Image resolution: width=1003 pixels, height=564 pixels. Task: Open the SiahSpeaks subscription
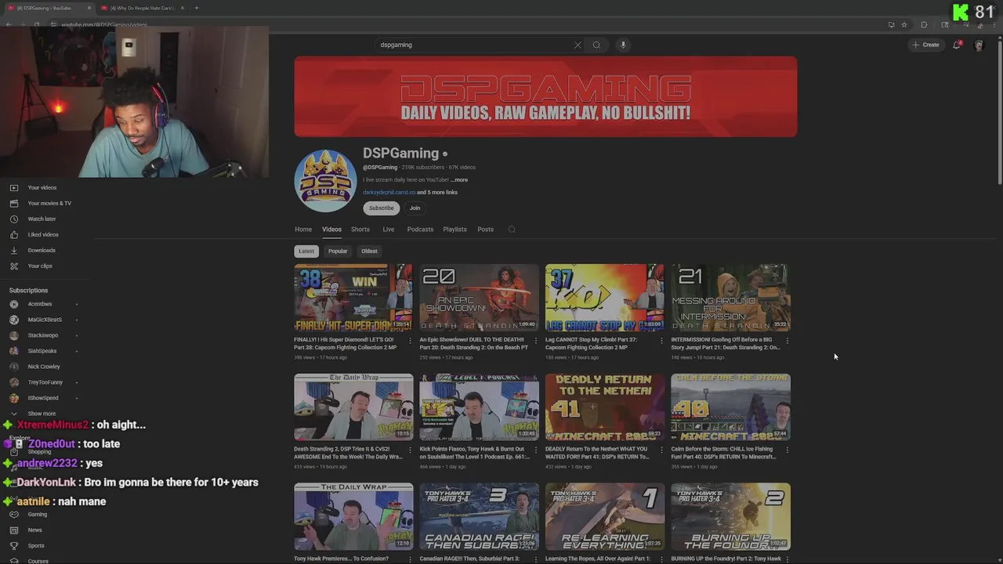click(x=44, y=351)
